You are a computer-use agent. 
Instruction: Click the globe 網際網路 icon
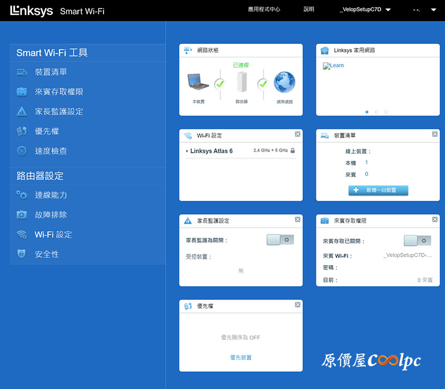coord(285,82)
